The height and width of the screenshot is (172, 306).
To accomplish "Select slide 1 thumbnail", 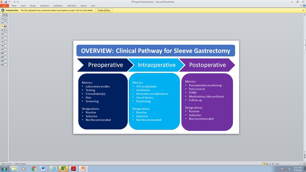I will click(x=5, y=19).
